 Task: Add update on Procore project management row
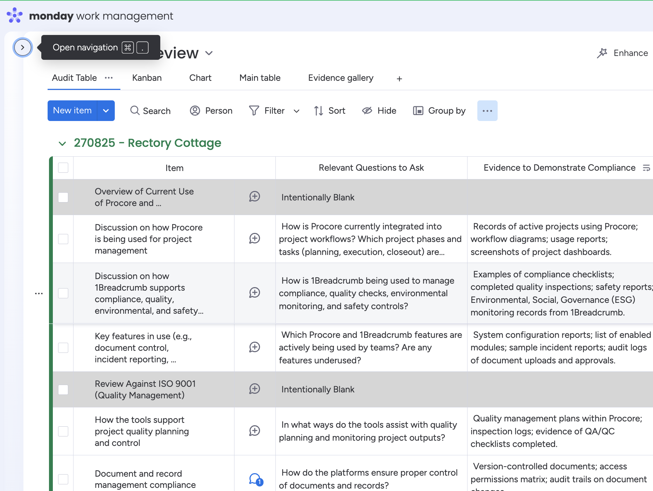coord(254,239)
